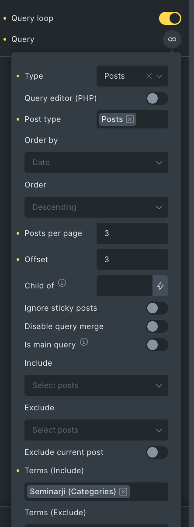The height and width of the screenshot is (527, 194).
Task: Remove the Posts tag from Post type
Action: click(130, 119)
